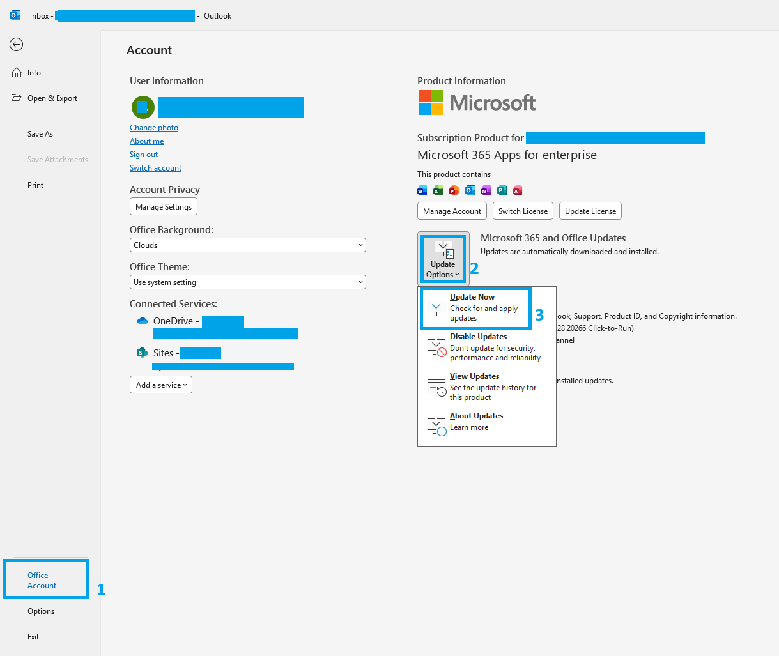Open the About me link
779x656 pixels.
click(147, 141)
